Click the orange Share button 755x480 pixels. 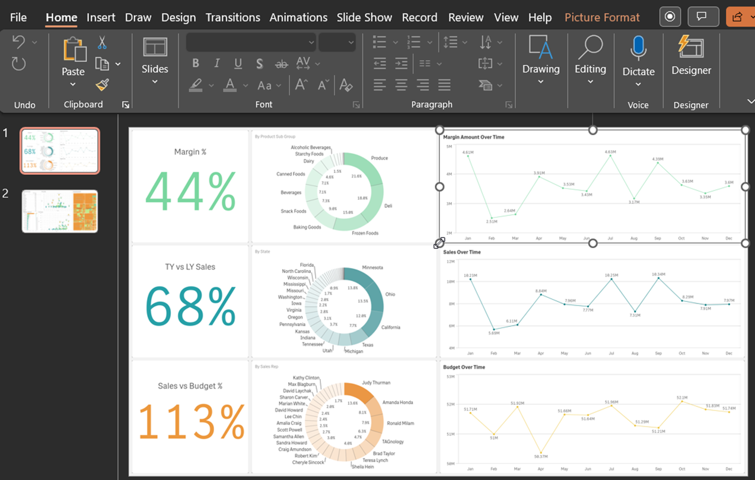click(740, 17)
